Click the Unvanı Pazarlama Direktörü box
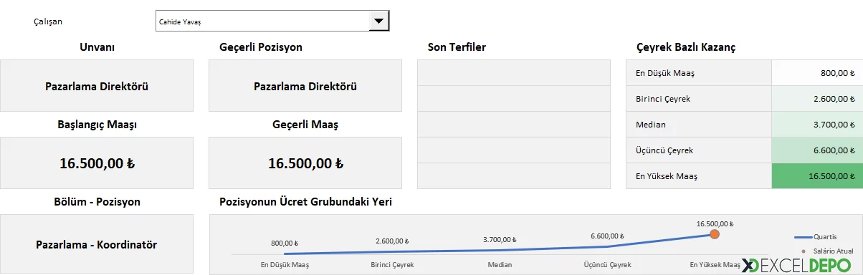 97,86
